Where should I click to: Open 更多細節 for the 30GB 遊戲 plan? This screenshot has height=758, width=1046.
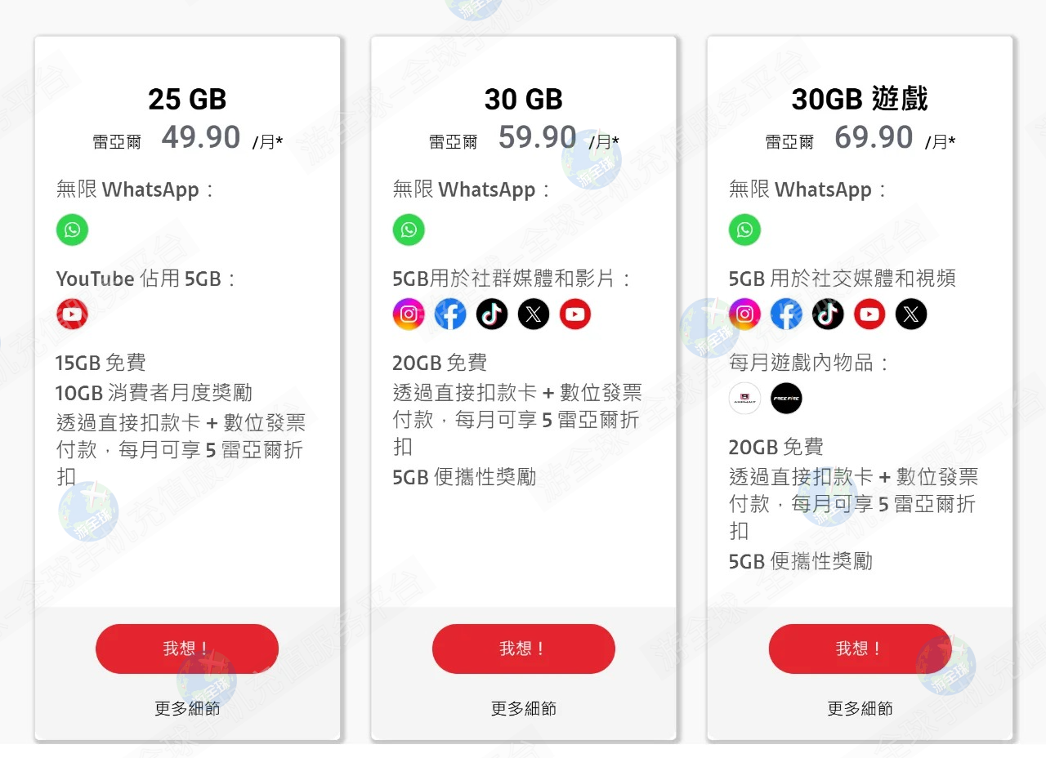(x=860, y=708)
